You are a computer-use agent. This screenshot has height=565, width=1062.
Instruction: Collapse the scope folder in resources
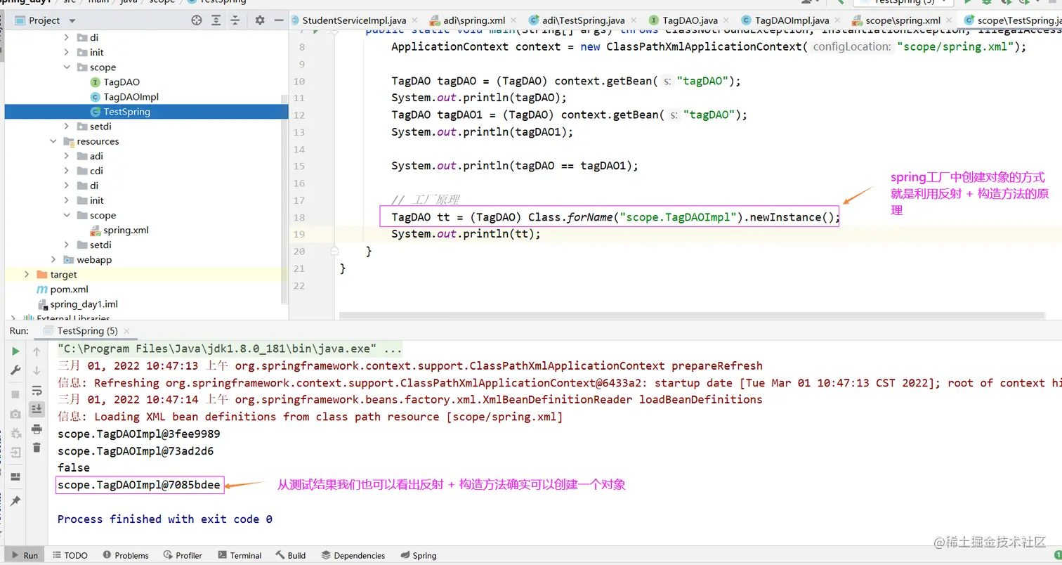tap(67, 215)
